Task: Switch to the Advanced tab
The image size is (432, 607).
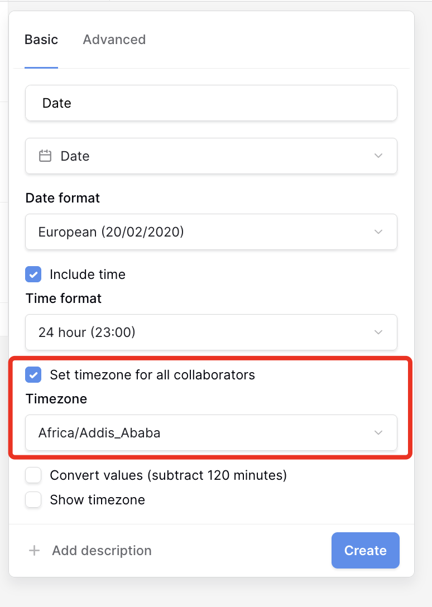Action: point(114,40)
